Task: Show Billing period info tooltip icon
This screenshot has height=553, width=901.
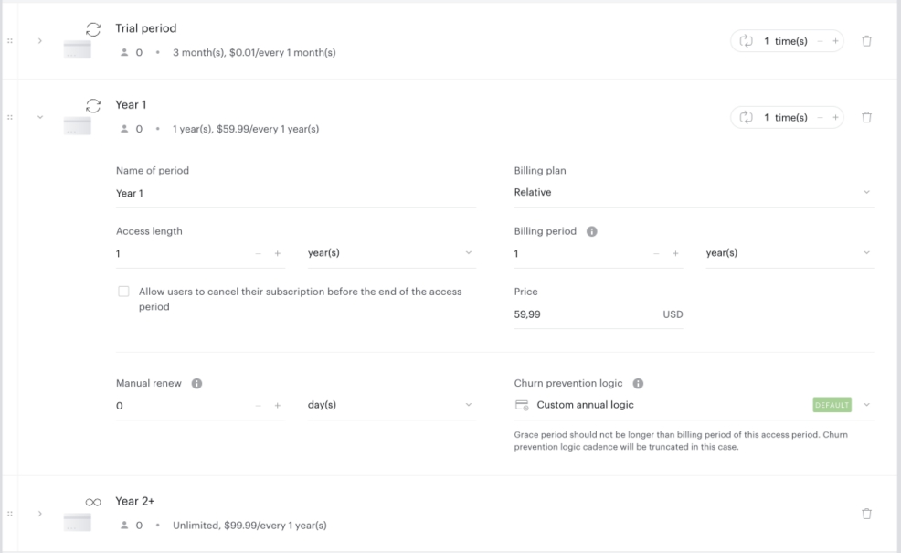Action: pos(591,231)
